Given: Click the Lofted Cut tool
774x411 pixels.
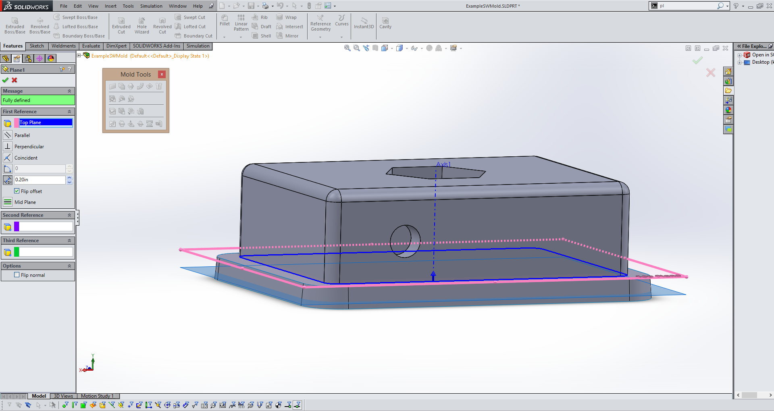Looking at the screenshot, I should 190,27.
